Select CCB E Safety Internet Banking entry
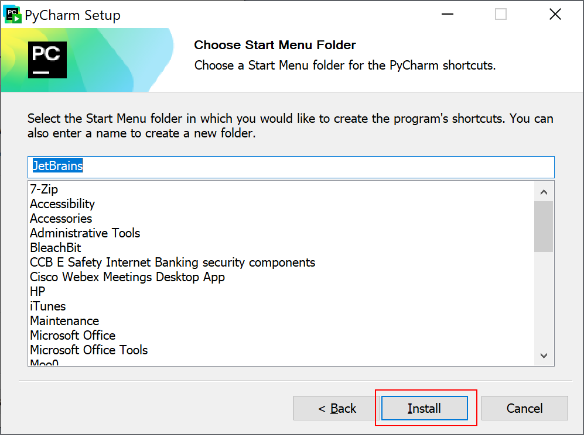 172,263
